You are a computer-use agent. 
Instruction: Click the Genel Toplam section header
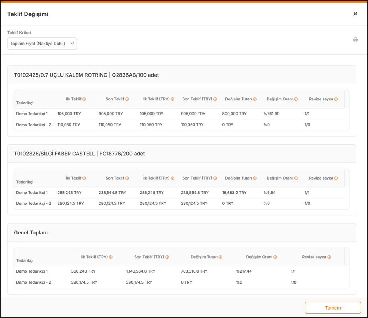coord(31,233)
